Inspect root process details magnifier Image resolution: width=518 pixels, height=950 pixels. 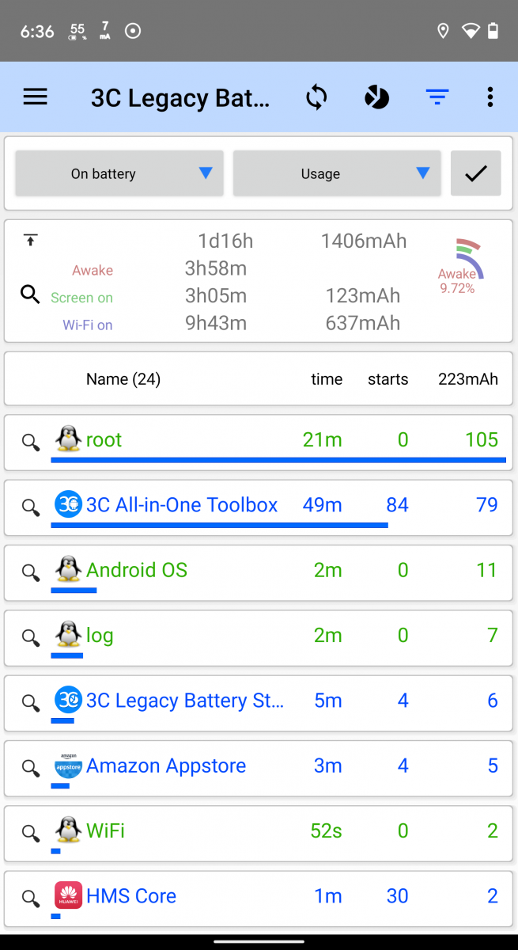pos(31,442)
